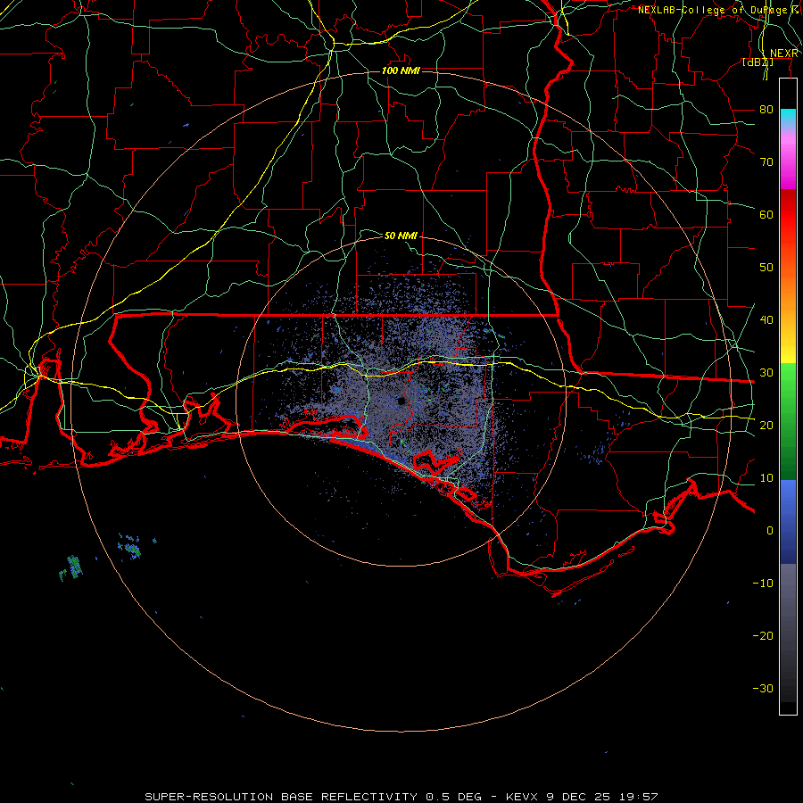Click the 10 dBZ scale value
The width and height of the screenshot is (803, 803).
tap(766, 478)
